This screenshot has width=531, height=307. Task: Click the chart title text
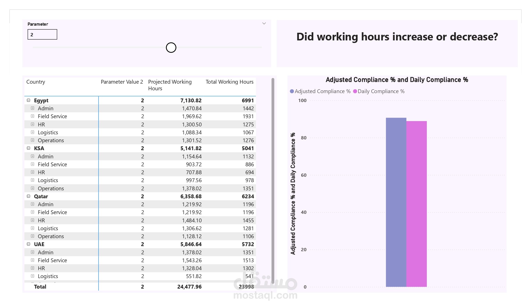click(397, 80)
